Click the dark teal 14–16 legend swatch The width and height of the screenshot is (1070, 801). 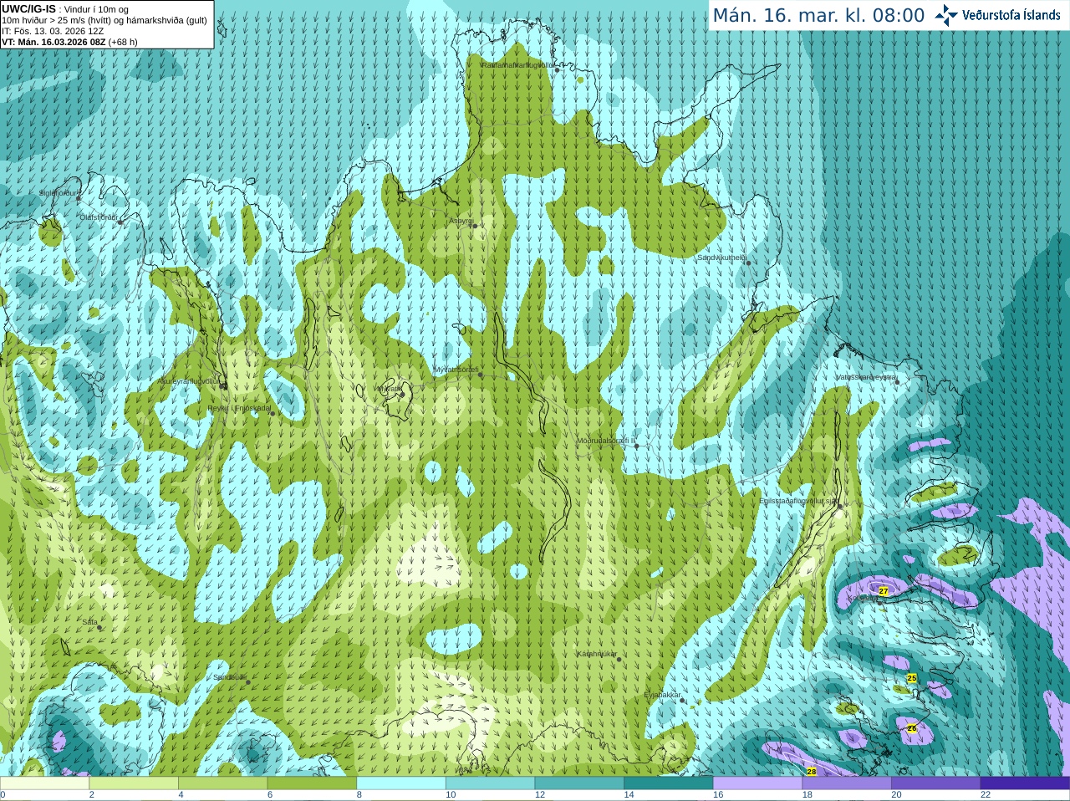coord(669,783)
